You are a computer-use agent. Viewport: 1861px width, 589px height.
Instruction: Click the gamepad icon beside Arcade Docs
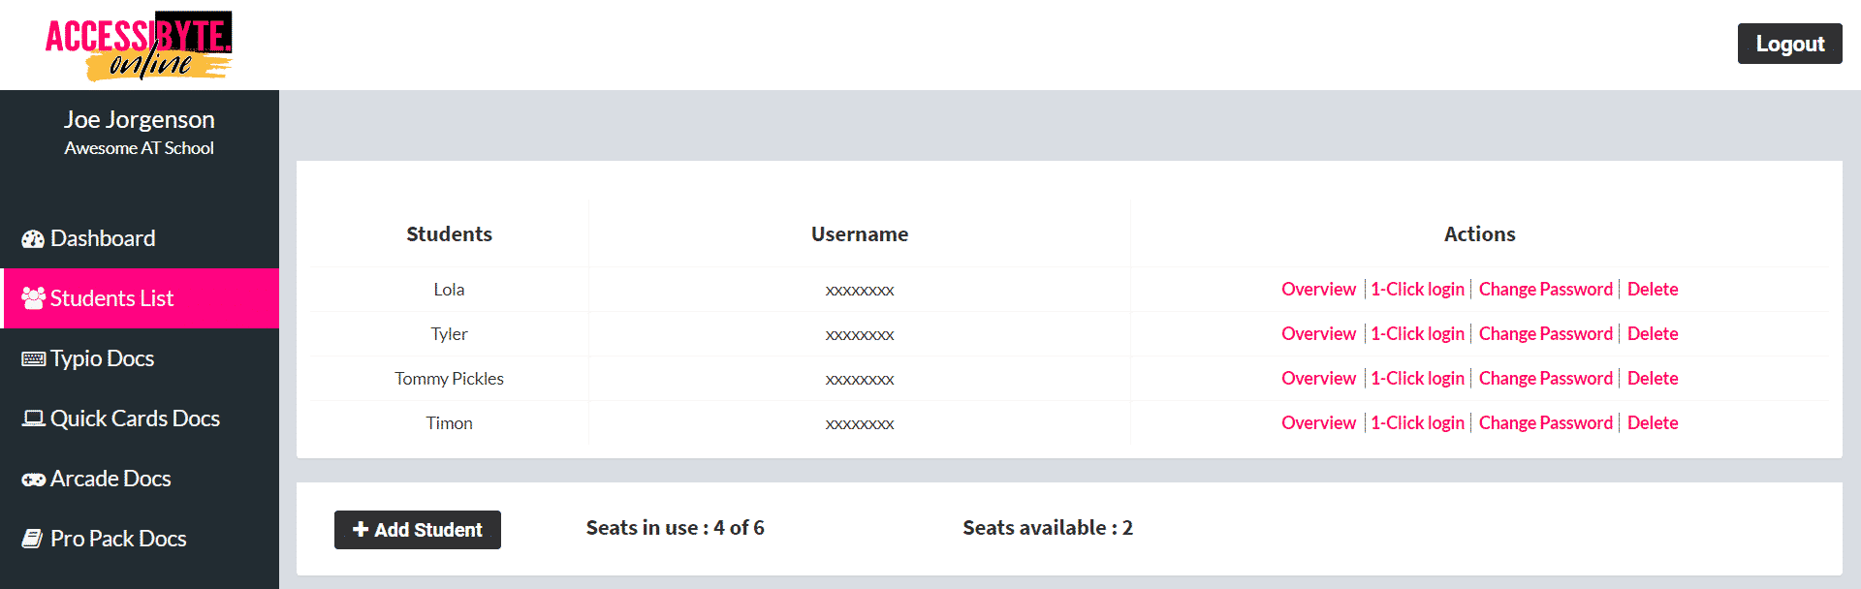coord(33,480)
